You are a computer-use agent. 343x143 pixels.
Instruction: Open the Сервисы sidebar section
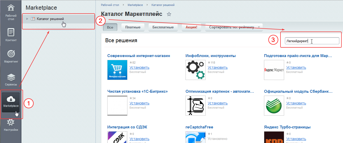[x=11, y=79]
